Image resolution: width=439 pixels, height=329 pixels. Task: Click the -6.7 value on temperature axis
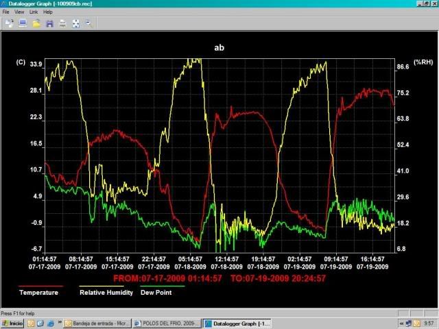tap(36, 249)
